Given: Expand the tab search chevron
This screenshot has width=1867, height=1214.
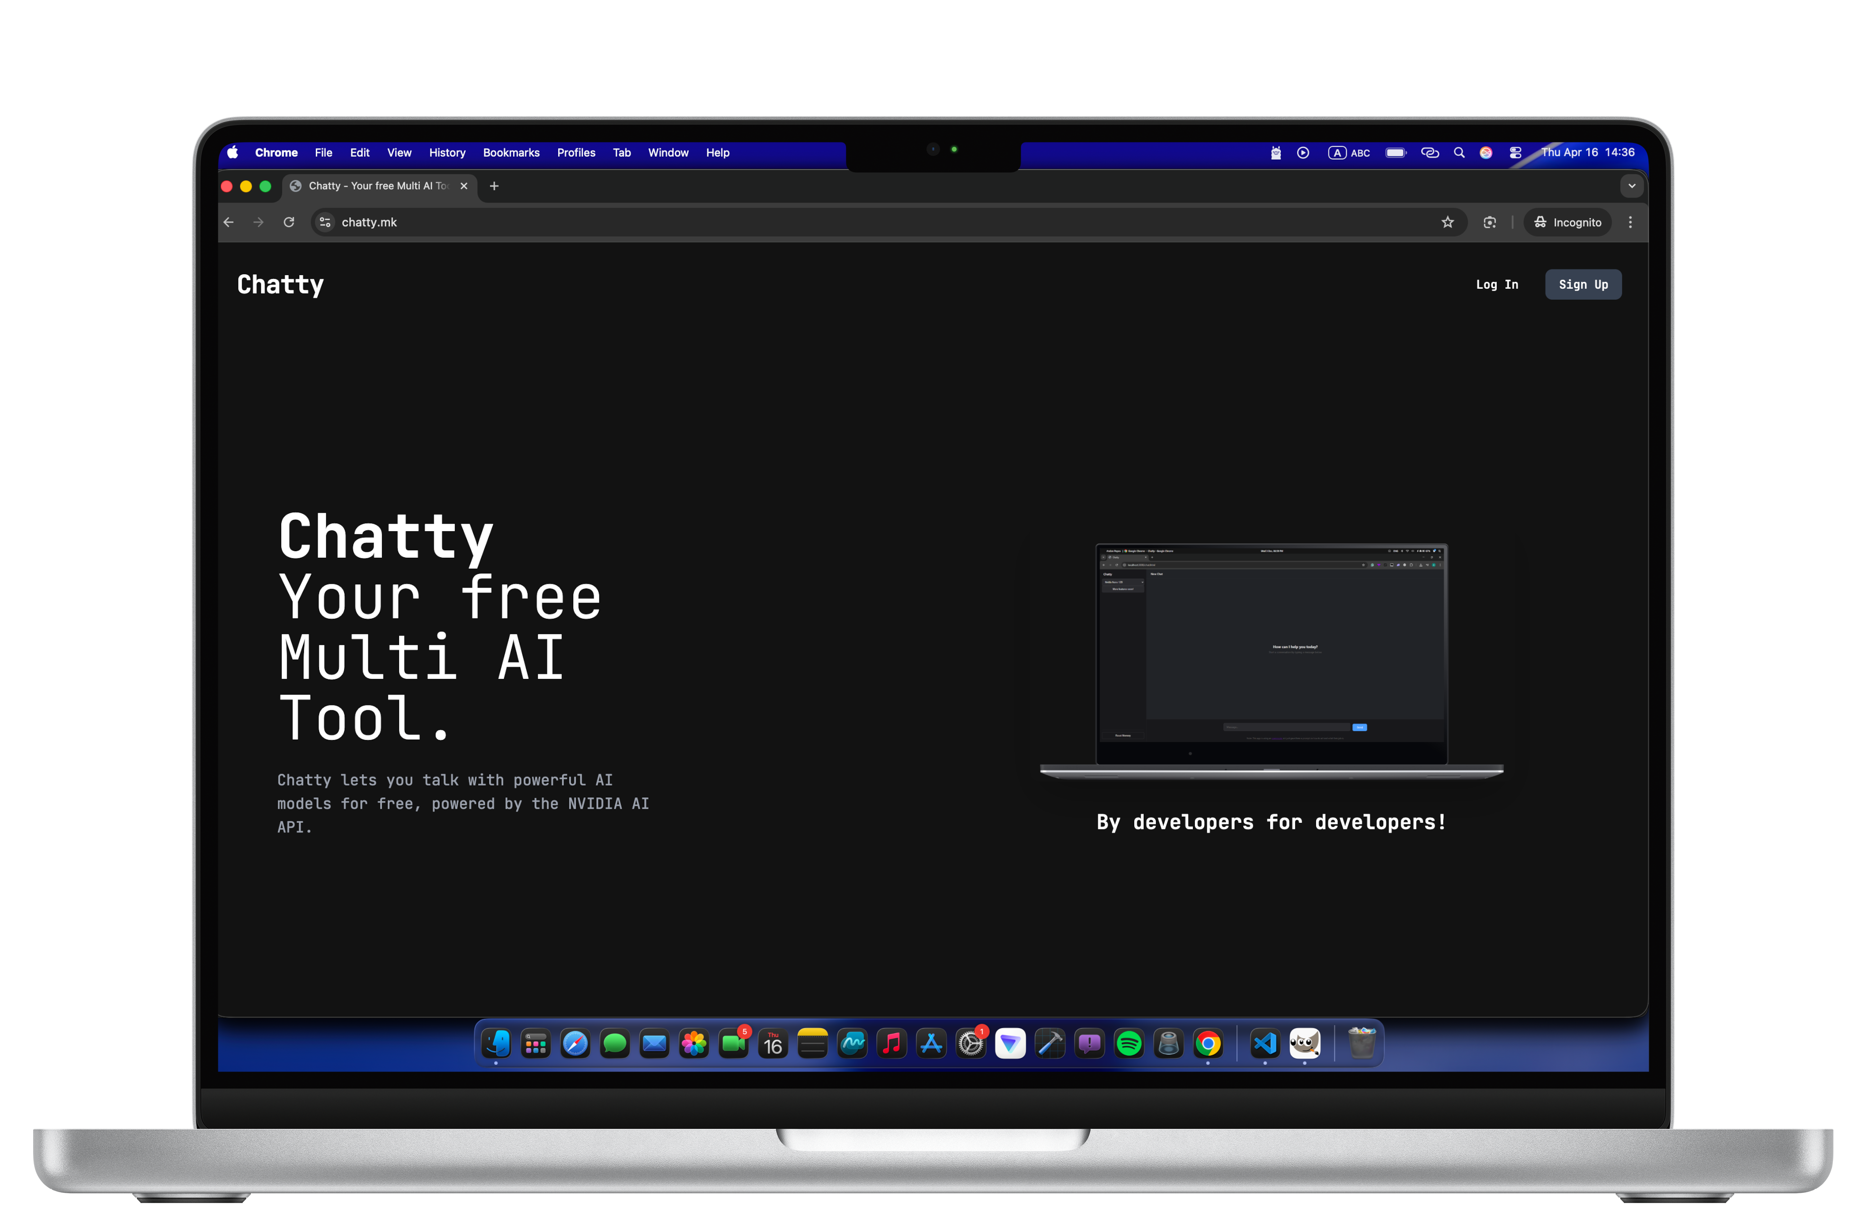Looking at the screenshot, I should tap(1632, 186).
